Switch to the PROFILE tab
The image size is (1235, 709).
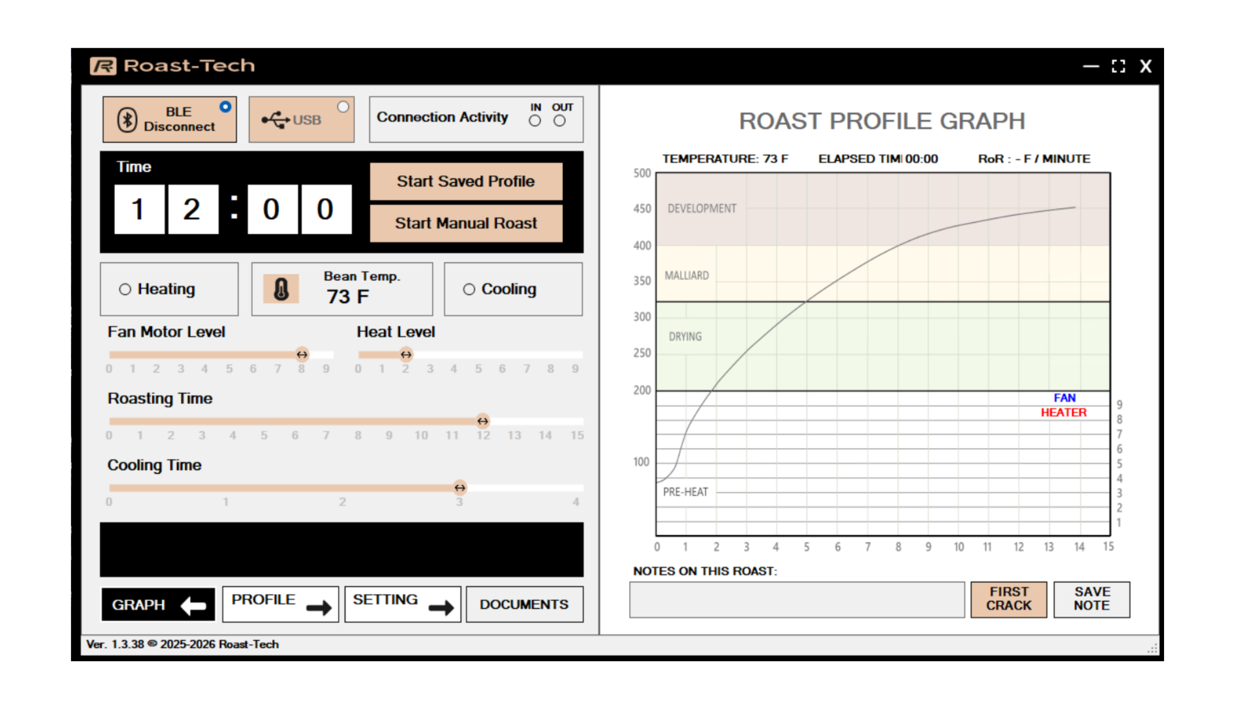280,604
